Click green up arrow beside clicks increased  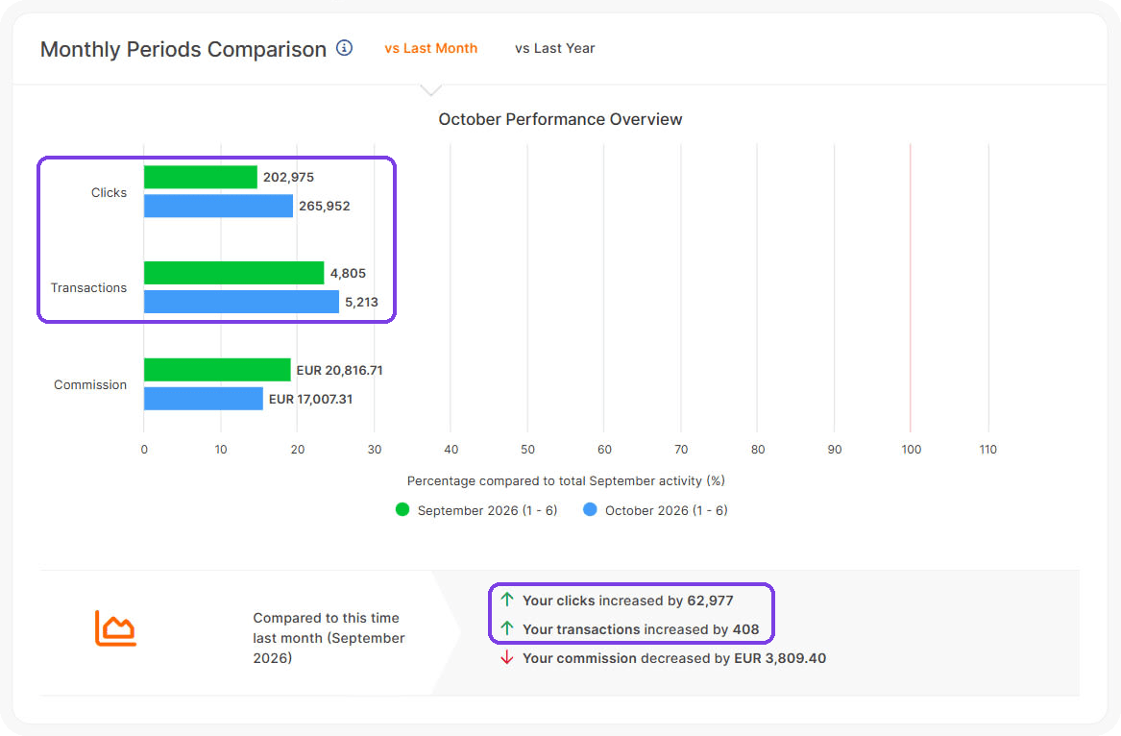coord(507,600)
